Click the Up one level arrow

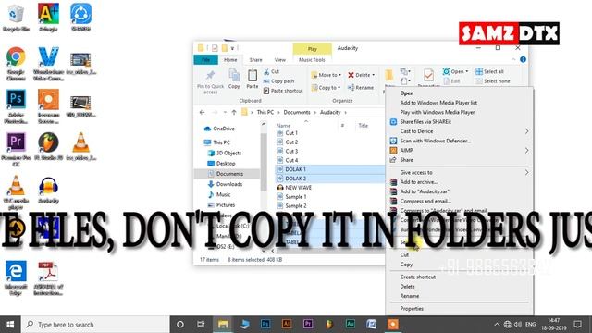pyautogui.click(x=234, y=113)
